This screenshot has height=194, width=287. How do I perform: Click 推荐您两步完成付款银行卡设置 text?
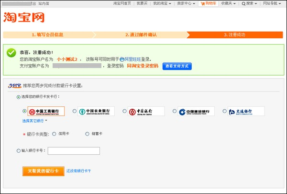[53, 86]
